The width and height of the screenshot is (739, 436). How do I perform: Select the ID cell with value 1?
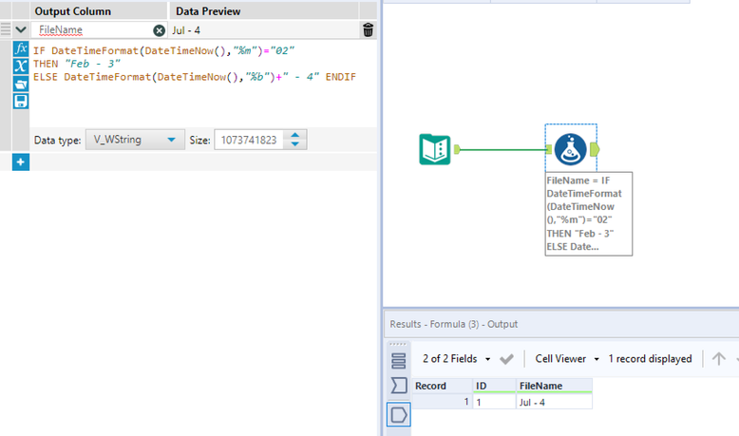tap(494, 402)
